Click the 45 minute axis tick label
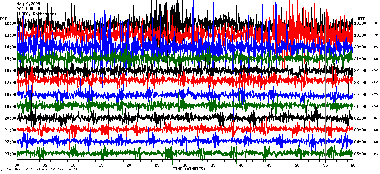The height and width of the screenshot is (174, 380). 269,165
